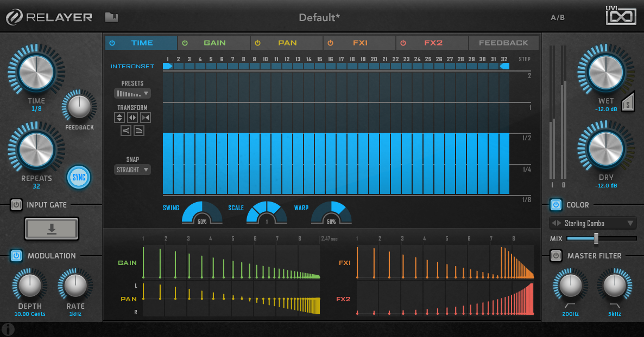
Task: Click the high-pass filter shape icon
Action: click(570, 306)
